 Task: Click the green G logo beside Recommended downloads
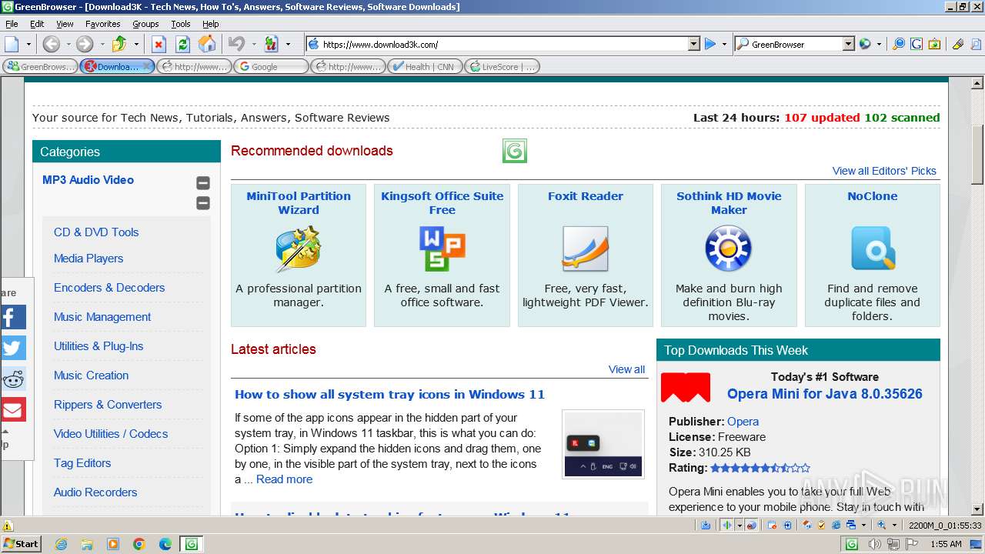coord(515,151)
